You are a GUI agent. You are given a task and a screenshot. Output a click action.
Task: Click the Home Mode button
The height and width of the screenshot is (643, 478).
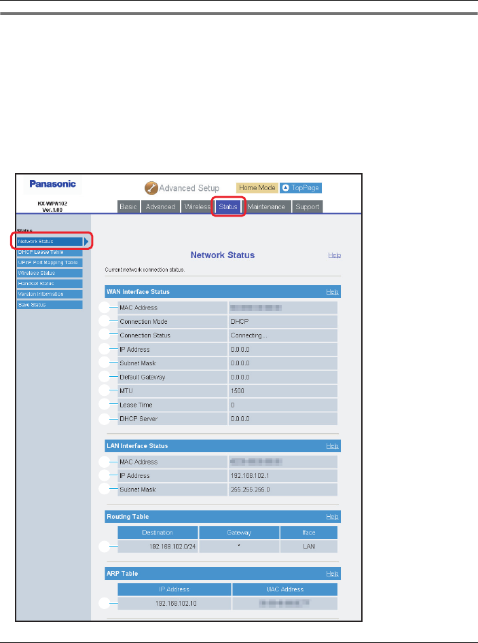click(257, 188)
